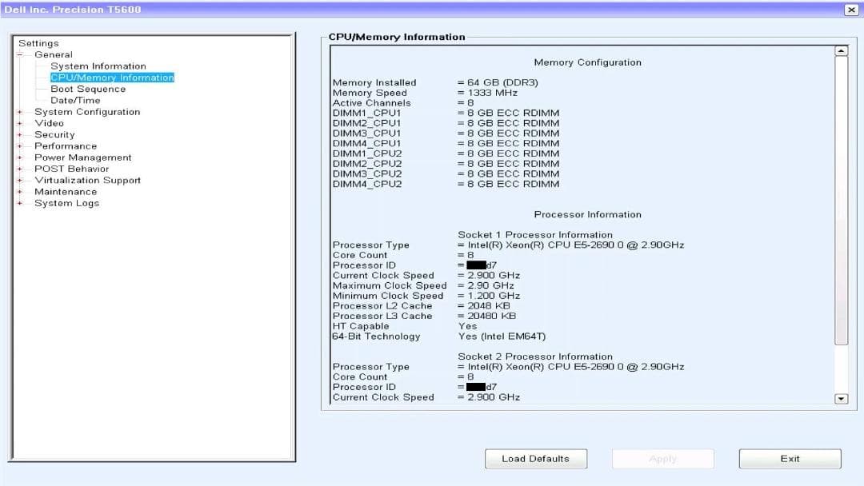
Task: Click the Memory Speed row
Action: click(x=425, y=93)
